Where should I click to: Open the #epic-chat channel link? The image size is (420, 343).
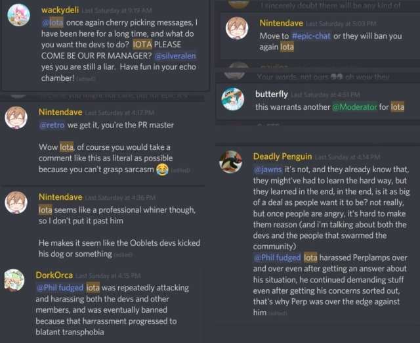[310, 36]
